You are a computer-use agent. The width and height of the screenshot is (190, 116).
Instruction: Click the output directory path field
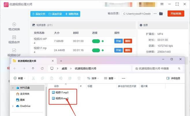click(x=137, y=14)
